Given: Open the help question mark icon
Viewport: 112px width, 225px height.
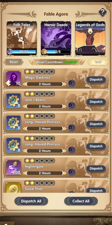Looking at the screenshot, I should pyautogui.click(x=102, y=12).
